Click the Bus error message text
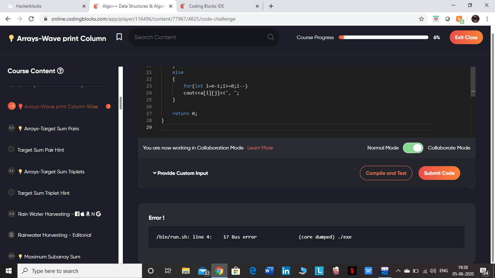 click(x=254, y=237)
